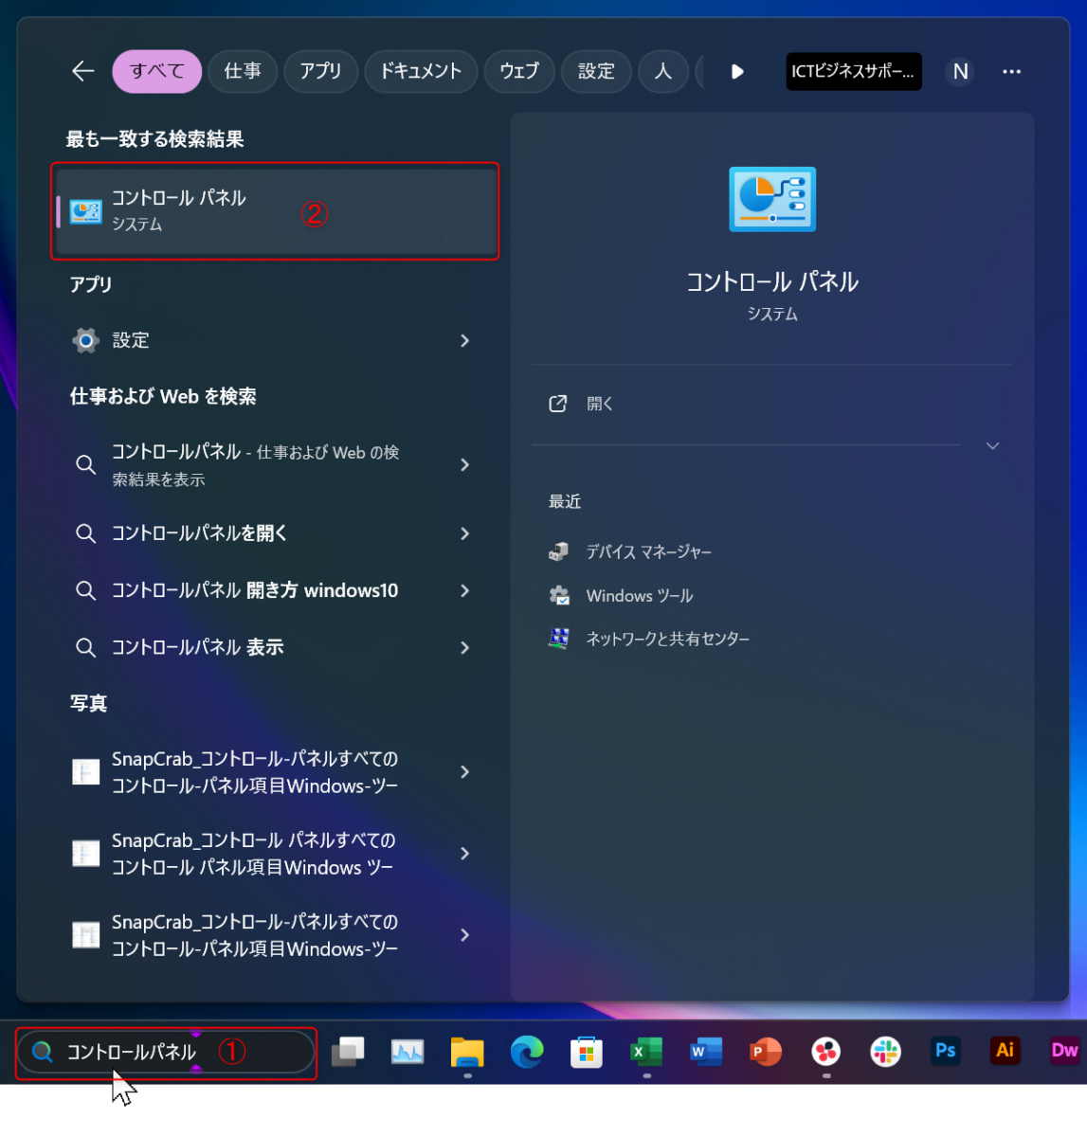Open the resource monitor taskbar app

(x=408, y=1051)
